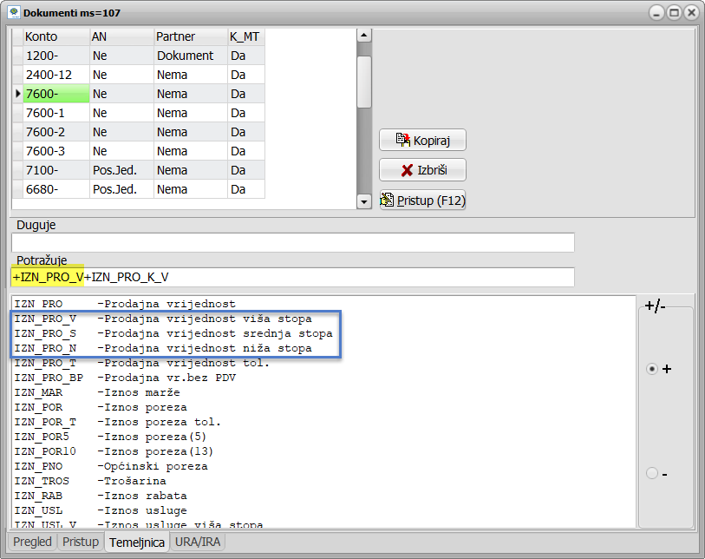Image resolution: width=705 pixels, height=559 pixels.
Task: Click the Kopiraj copy icon
Action: [403, 140]
